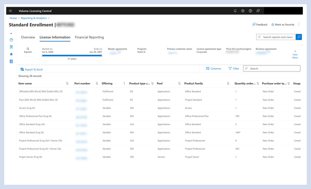The image size is (311, 189).
Task: Click Project Server product family cell
Action: coord(192,157)
